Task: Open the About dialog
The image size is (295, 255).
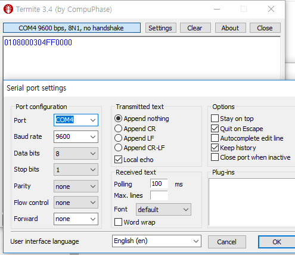Action: pyautogui.click(x=230, y=28)
